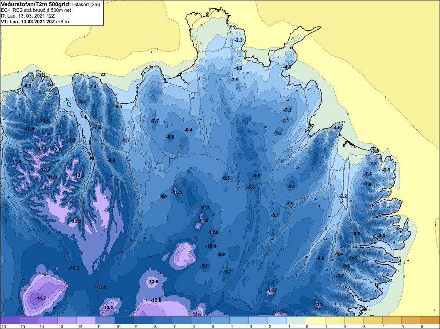Click the -4.9 temperature label
Viewport: 440px width, 329px height.
tap(287, 67)
